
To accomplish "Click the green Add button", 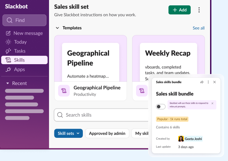I will pyautogui.click(x=179, y=10).
